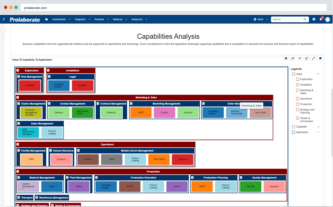The image size is (333, 207).
Task: Collapse the Contract Management capability
Action: click(x=98, y=103)
